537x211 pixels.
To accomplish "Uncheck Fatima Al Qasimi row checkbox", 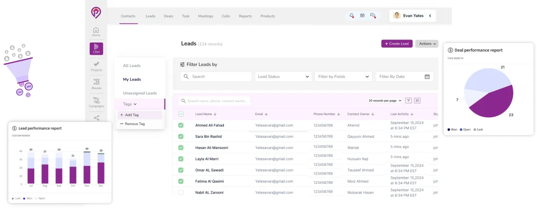I will click(181, 181).
